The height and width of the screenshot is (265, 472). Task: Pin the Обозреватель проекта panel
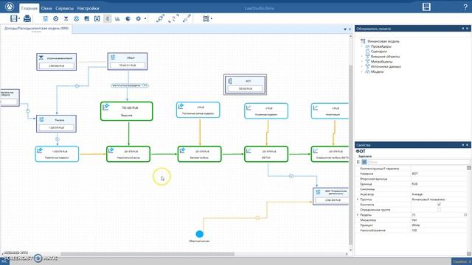pos(463,29)
